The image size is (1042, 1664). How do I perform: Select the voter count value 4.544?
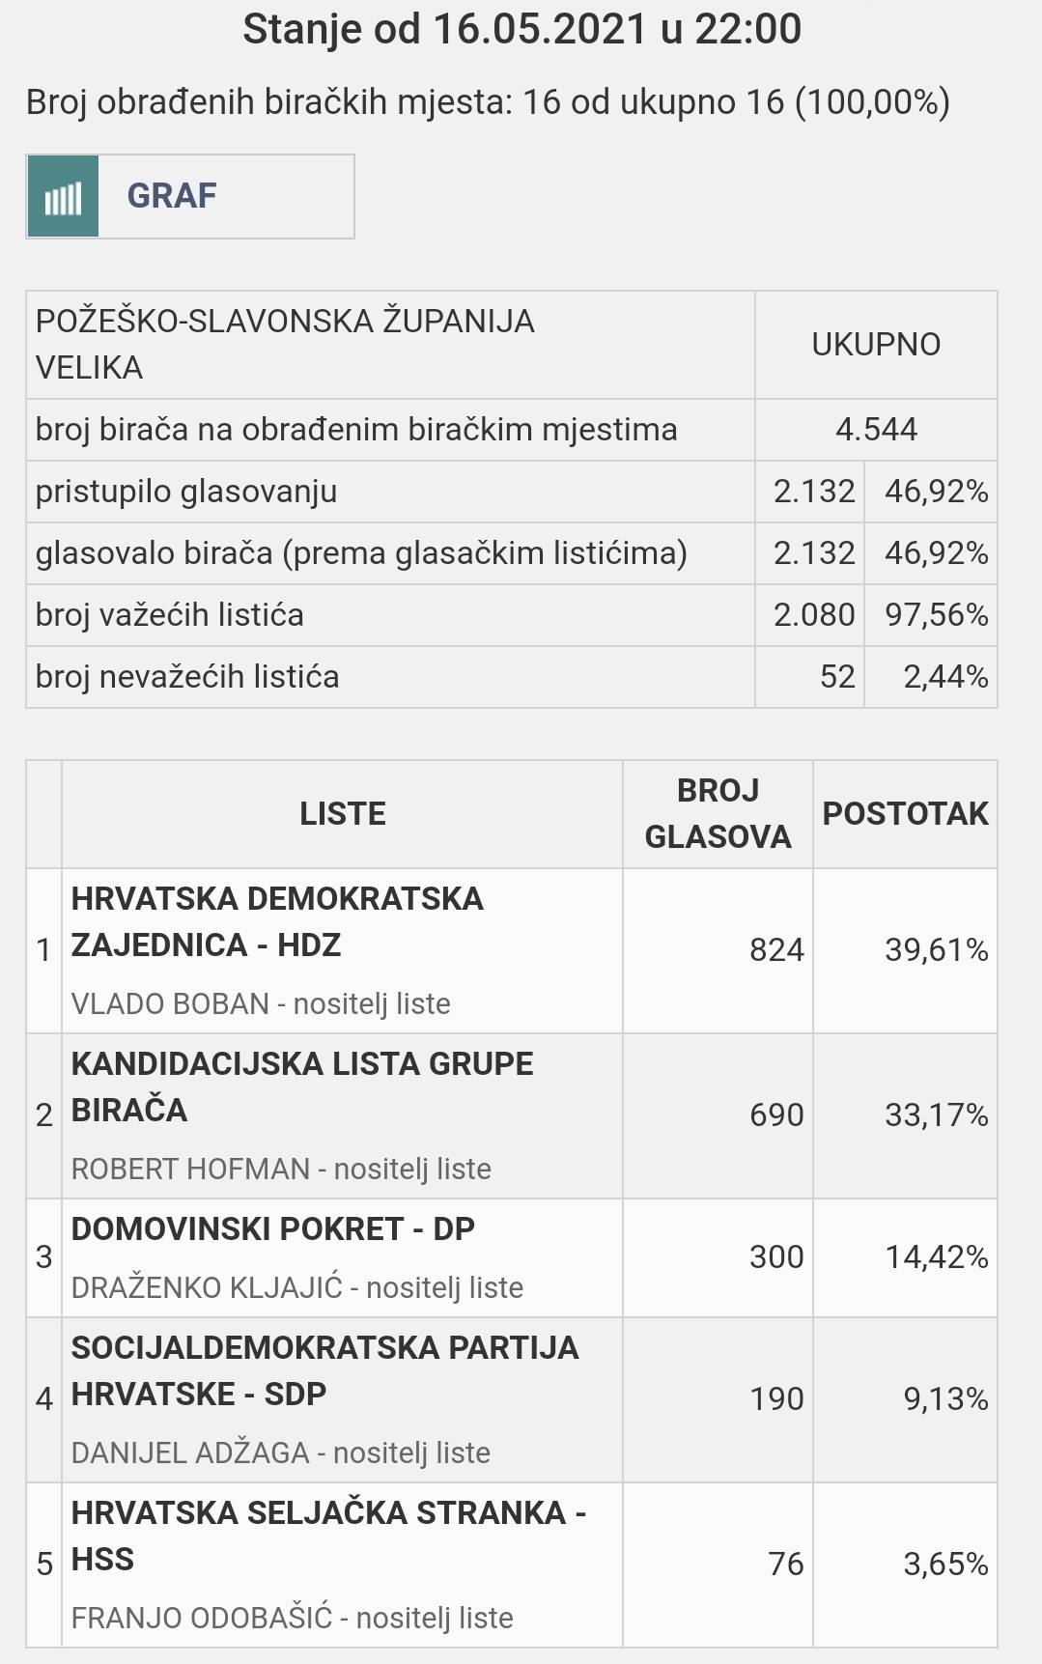click(x=876, y=430)
